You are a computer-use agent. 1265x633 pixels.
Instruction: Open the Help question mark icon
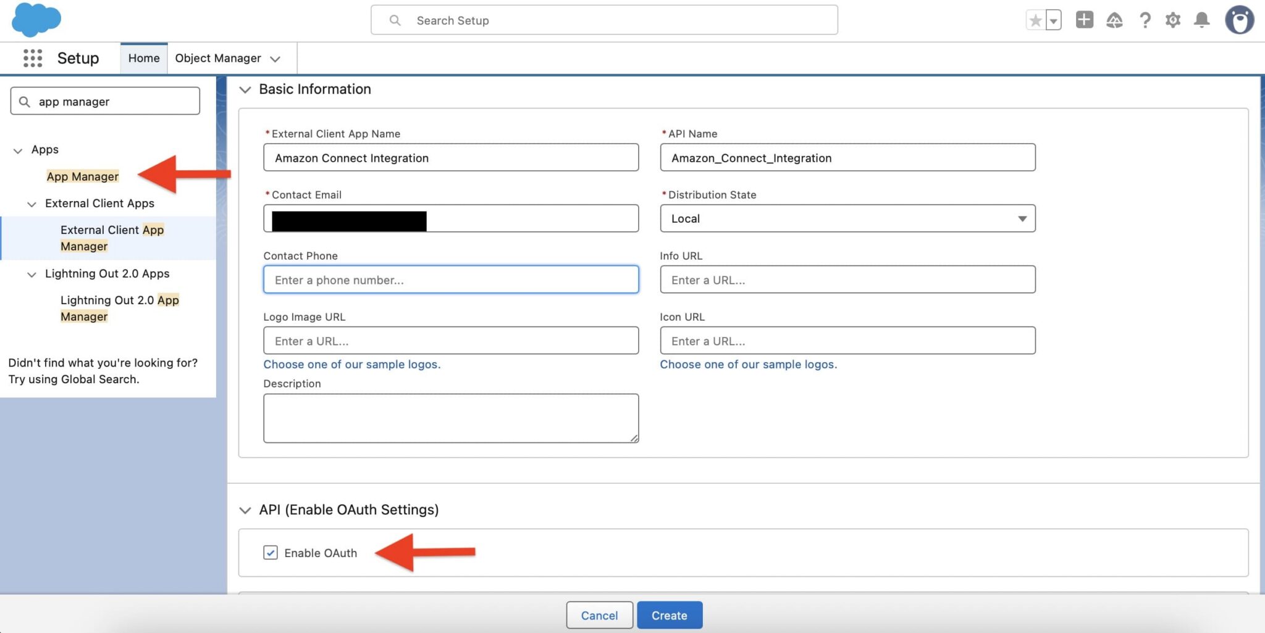(1144, 20)
